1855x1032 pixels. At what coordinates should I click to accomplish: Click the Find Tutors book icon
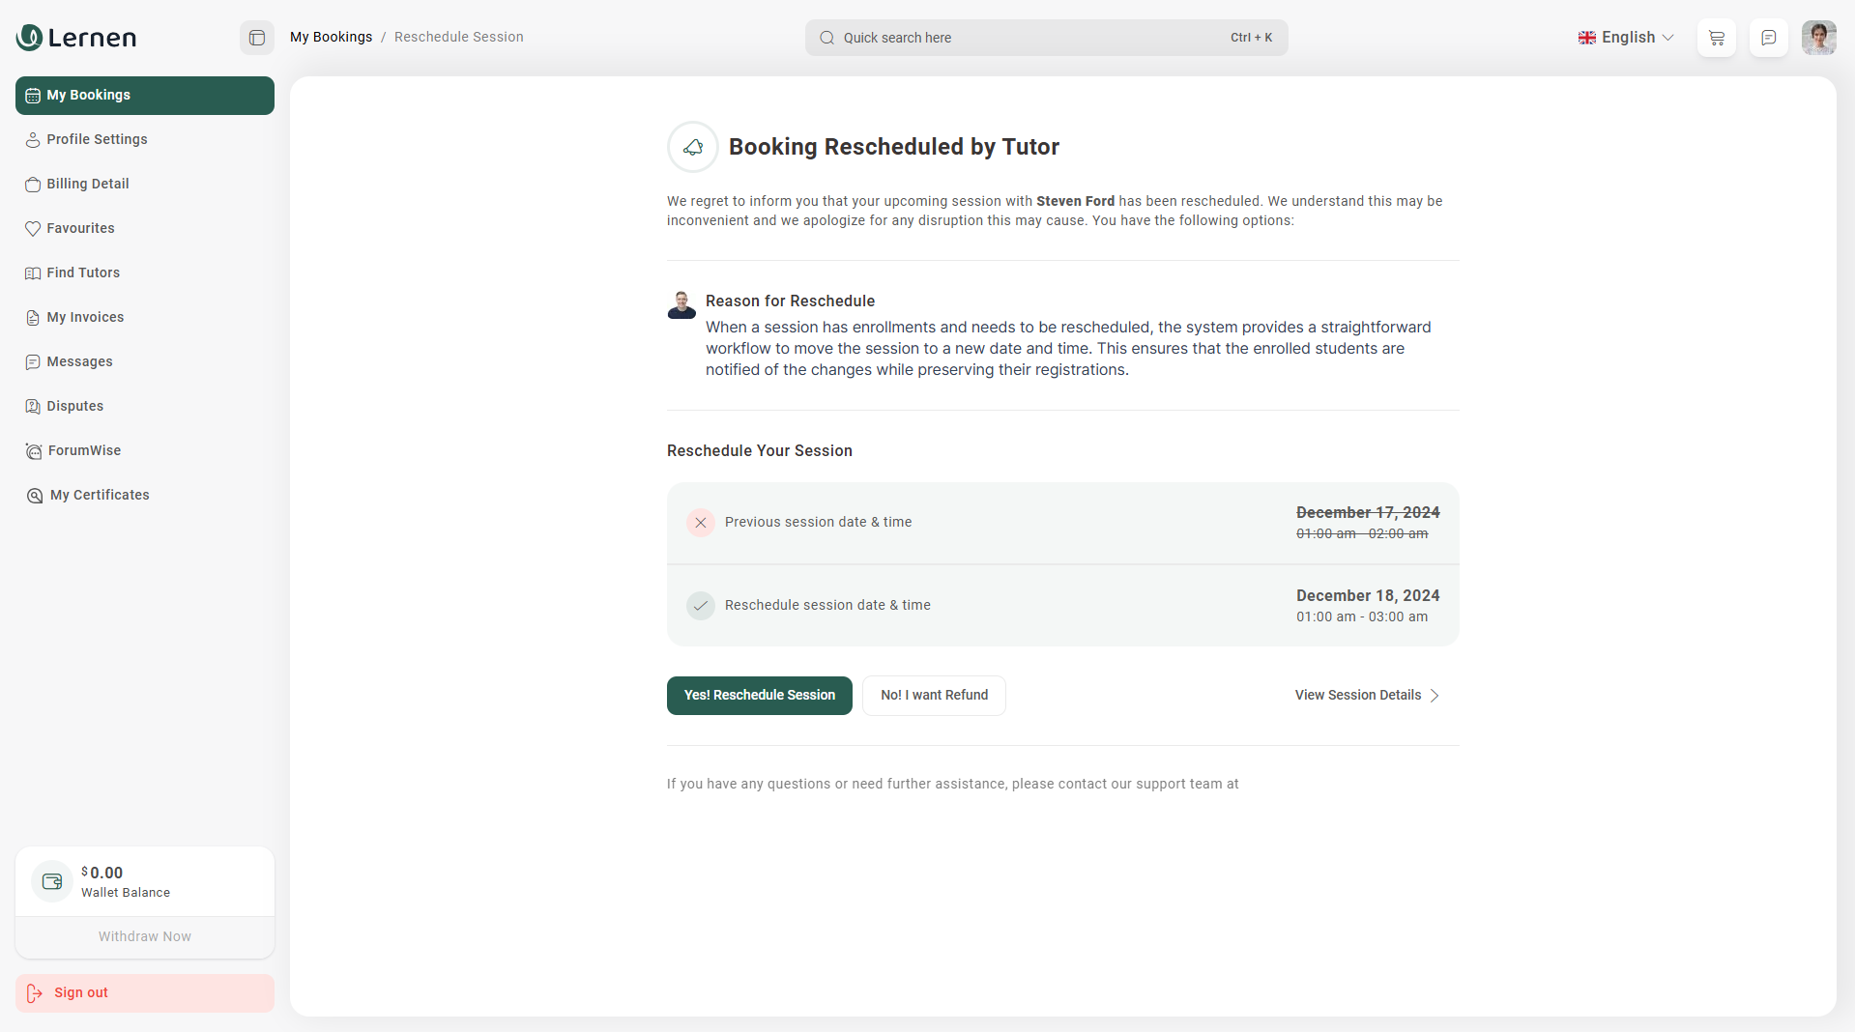[33, 273]
